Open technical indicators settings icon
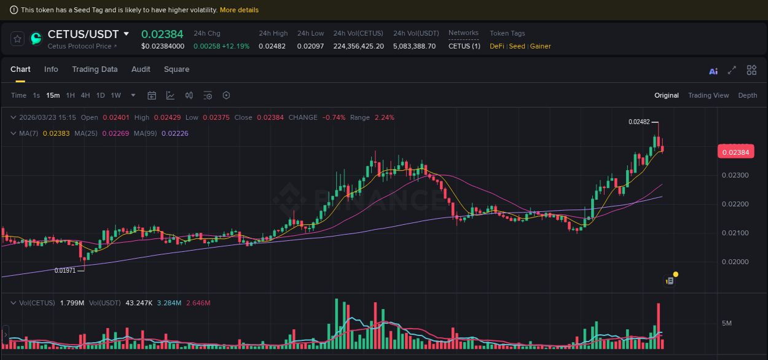The width and height of the screenshot is (768, 360). coord(208,95)
